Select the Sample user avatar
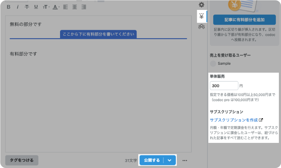This screenshot has width=281, height=168. click(213, 64)
